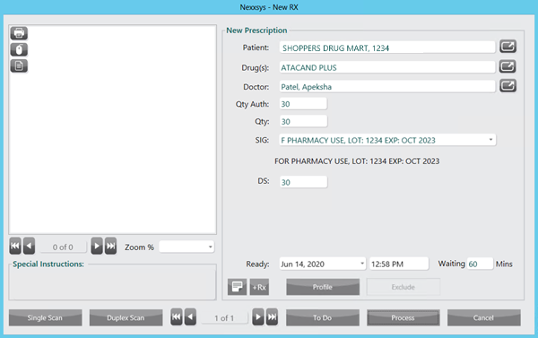
Task: Go to last scanned image page
Action: pos(110,246)
